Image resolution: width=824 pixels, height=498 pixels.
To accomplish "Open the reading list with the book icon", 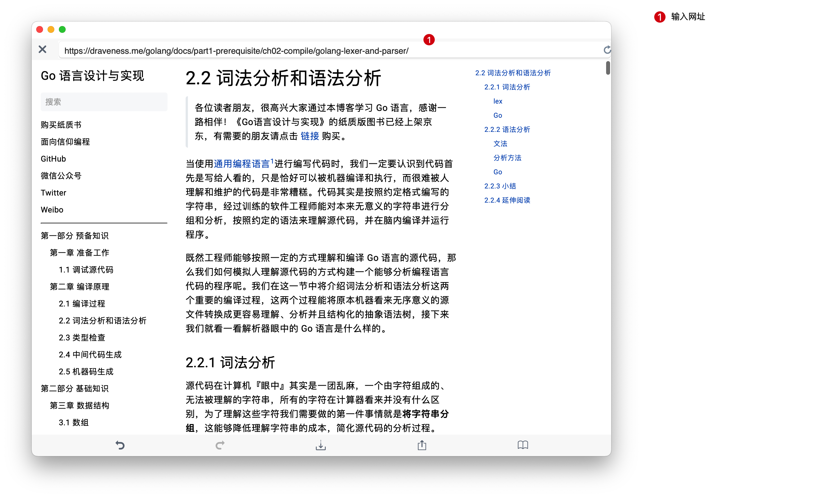I will 523,445.
